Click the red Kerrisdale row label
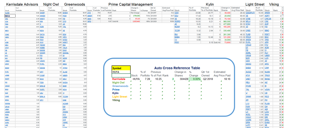 119,79
